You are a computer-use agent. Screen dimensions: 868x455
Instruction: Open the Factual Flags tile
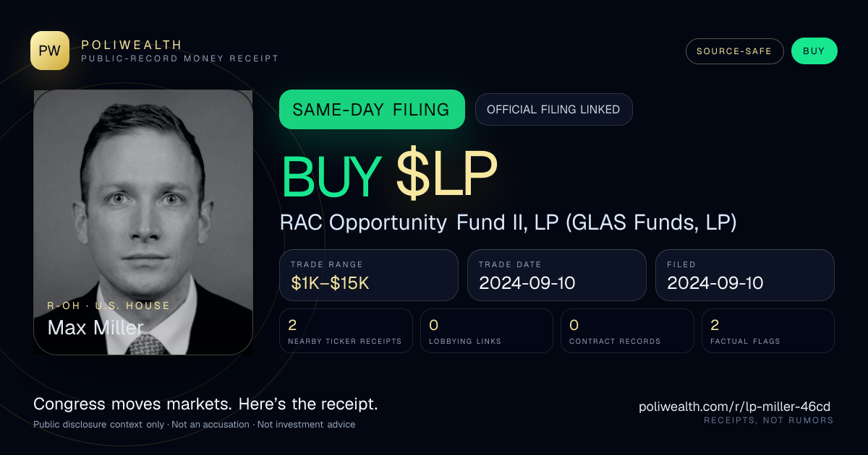(768, 331)
